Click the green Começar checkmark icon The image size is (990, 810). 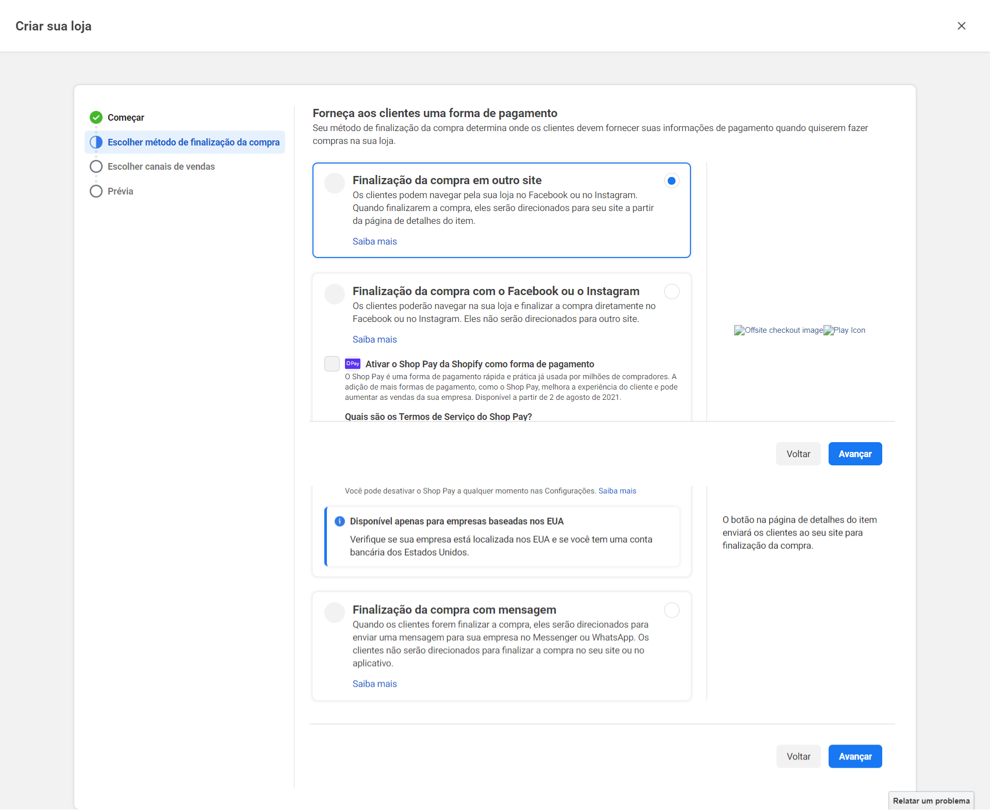(x=96, y=118)
